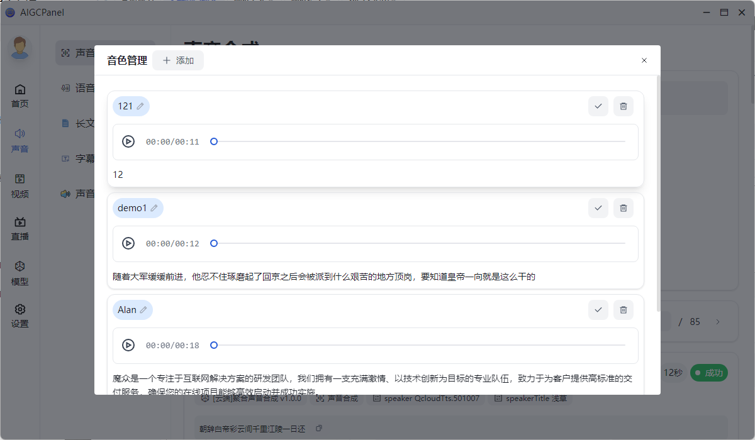Screen dimensions: 755x440
Task: Go to next page with pagination arrow
Action: point(718,322)
